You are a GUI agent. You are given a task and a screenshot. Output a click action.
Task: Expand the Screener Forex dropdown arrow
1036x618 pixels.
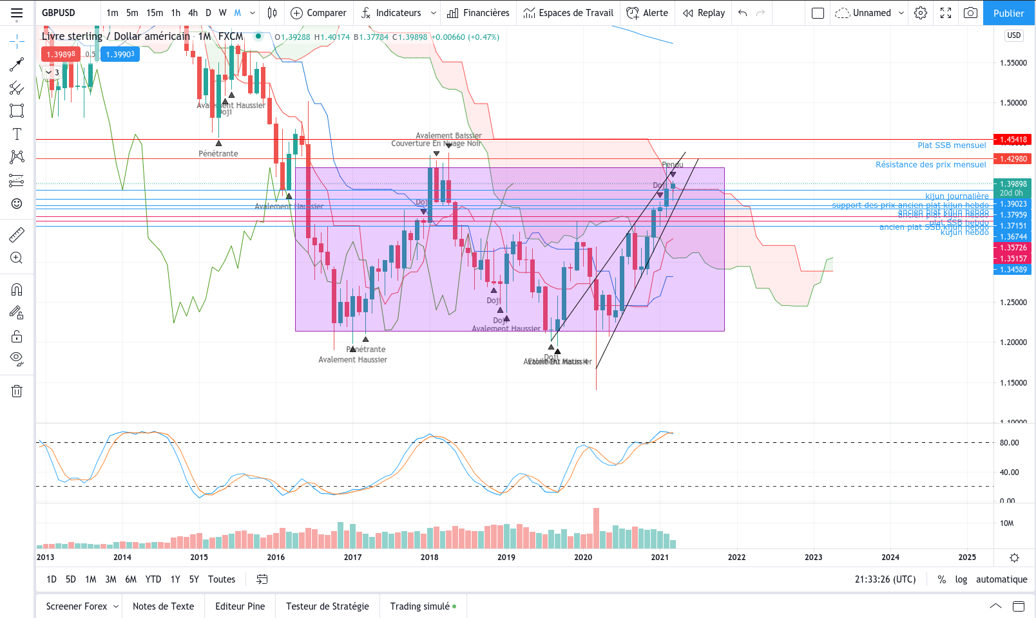pyautogui.click(x=116, y=606)
